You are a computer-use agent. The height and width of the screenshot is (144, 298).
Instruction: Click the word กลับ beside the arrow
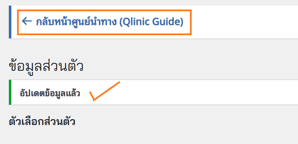44,22
